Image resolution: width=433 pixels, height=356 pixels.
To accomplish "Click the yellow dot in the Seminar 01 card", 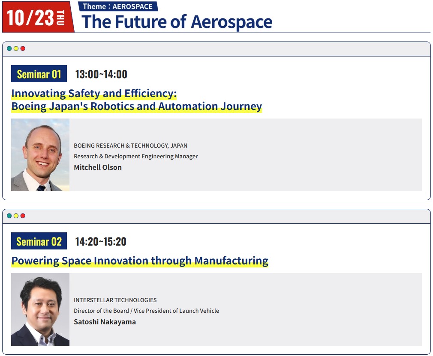I will (16, 48).
